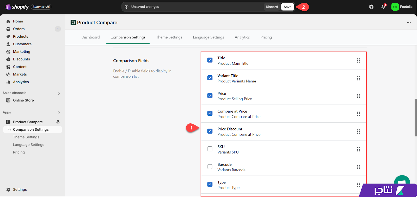
Task: Click the Home icon in sidebar
Action: pyautogui.click(x=8, y=21)
